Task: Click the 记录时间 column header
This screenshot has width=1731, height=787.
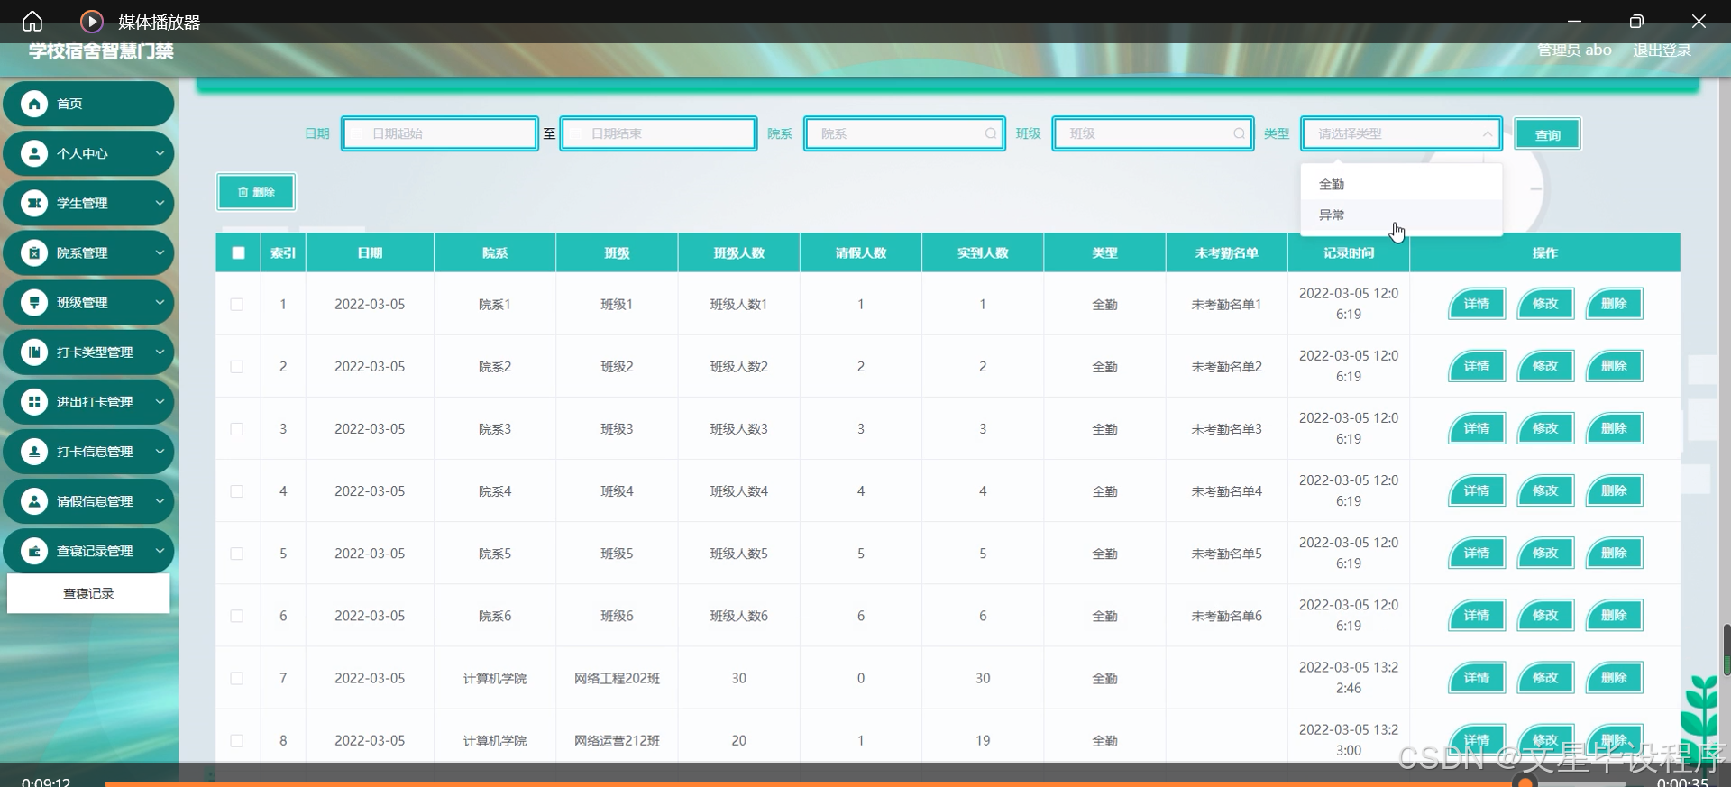Action: [1349, 252]
